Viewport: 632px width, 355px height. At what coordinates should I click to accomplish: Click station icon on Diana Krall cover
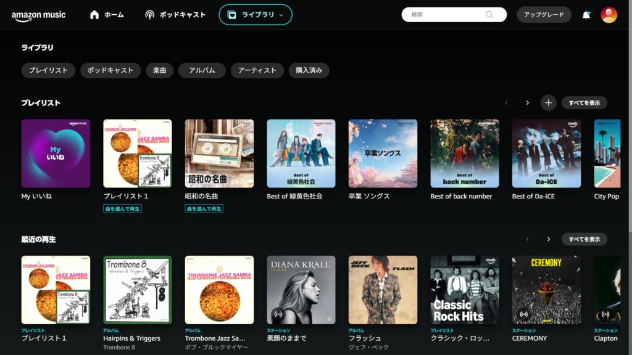pos(278,314)
